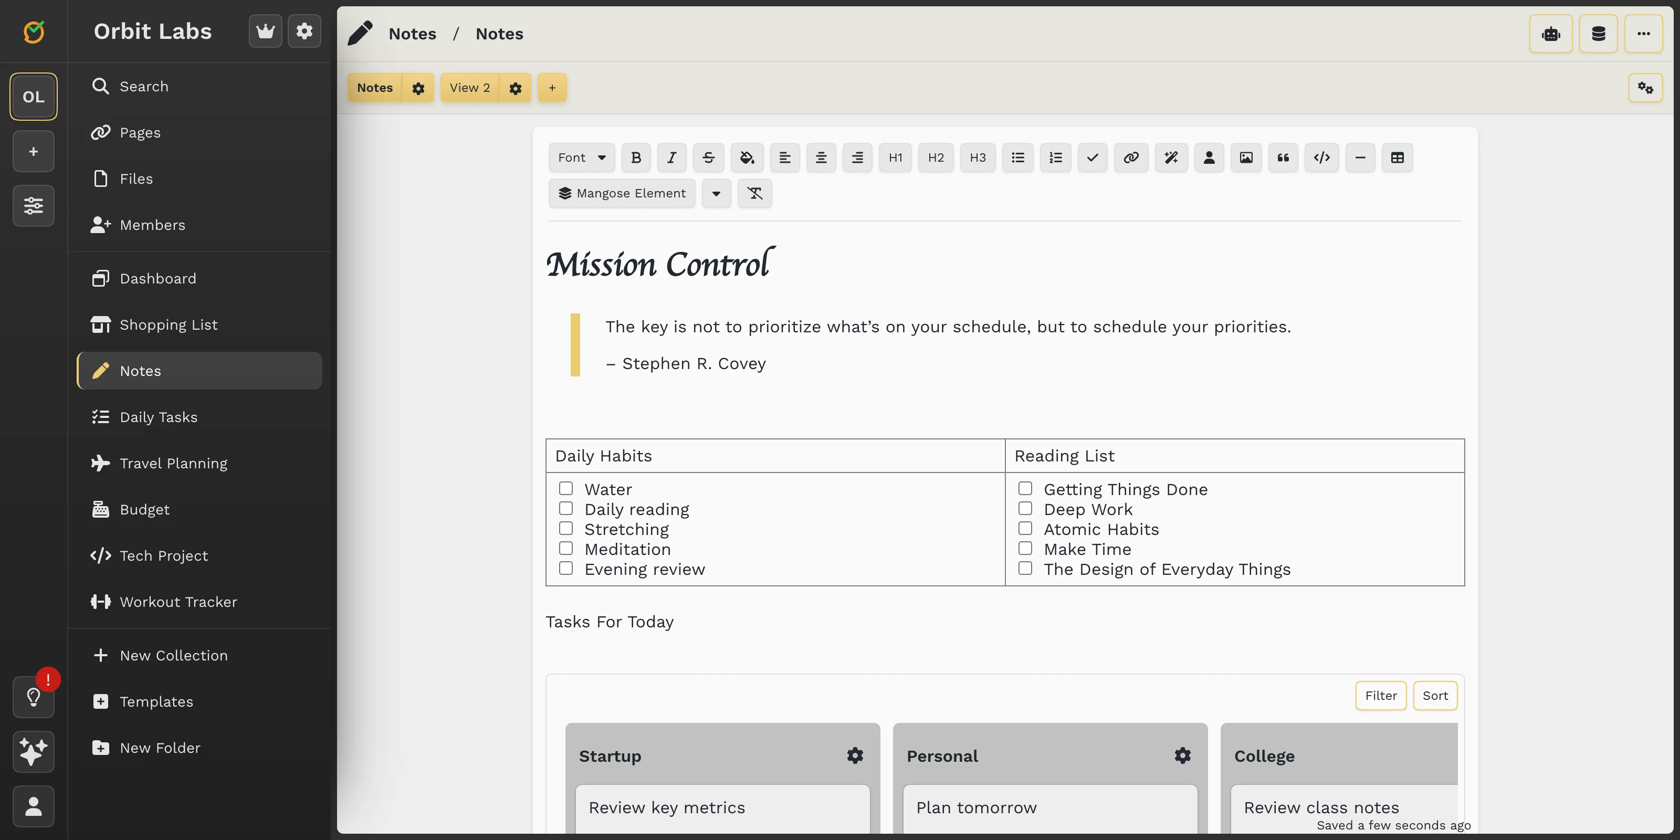
Task: Insert a horizontal rule
Action: (x=1360, y=157)
